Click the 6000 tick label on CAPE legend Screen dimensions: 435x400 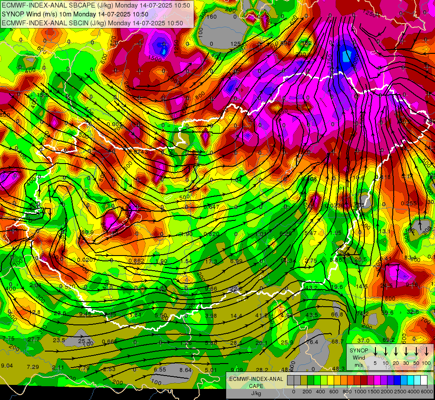pyautogui.click(x=427, y=392)
